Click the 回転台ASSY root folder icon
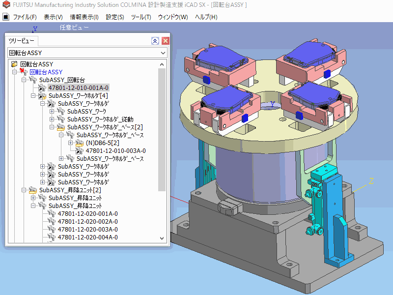Screen dimensions: 393x295 [14, 64]
